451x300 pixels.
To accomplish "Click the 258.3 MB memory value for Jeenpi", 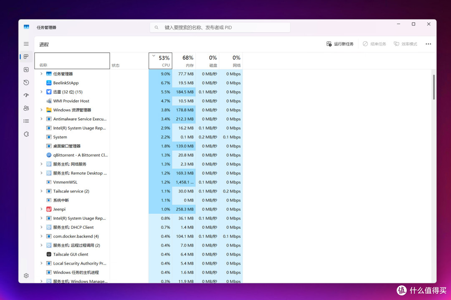I will pos(185,209).
